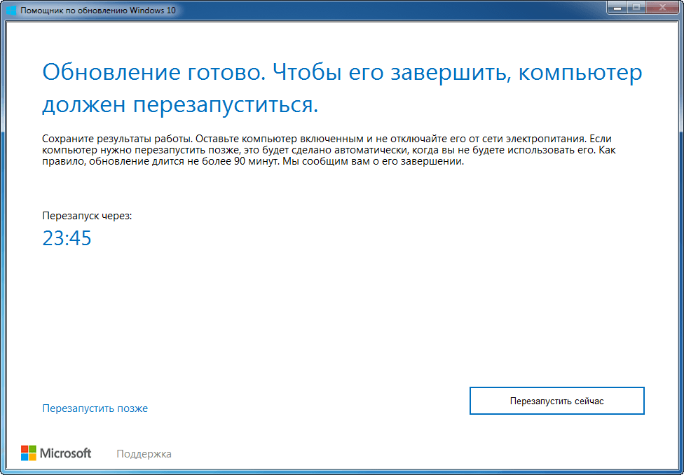684x475 pixels.
Task: Click paragraph starting with 'Сохраните результаты работы'
Action: coord(329,151)
